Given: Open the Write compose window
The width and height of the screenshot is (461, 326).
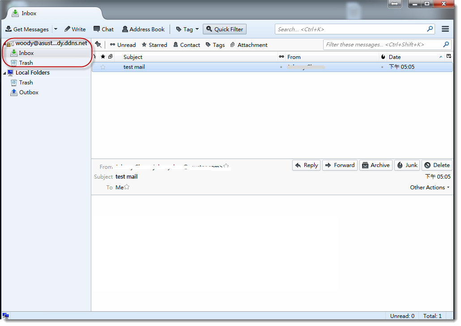Looking at the screenshot, I should point(74,29).
